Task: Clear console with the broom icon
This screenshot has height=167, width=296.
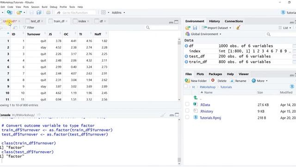Action: [163, 115]
